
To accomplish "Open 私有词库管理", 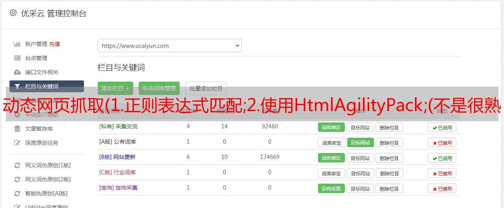I will tap(159, 88).
